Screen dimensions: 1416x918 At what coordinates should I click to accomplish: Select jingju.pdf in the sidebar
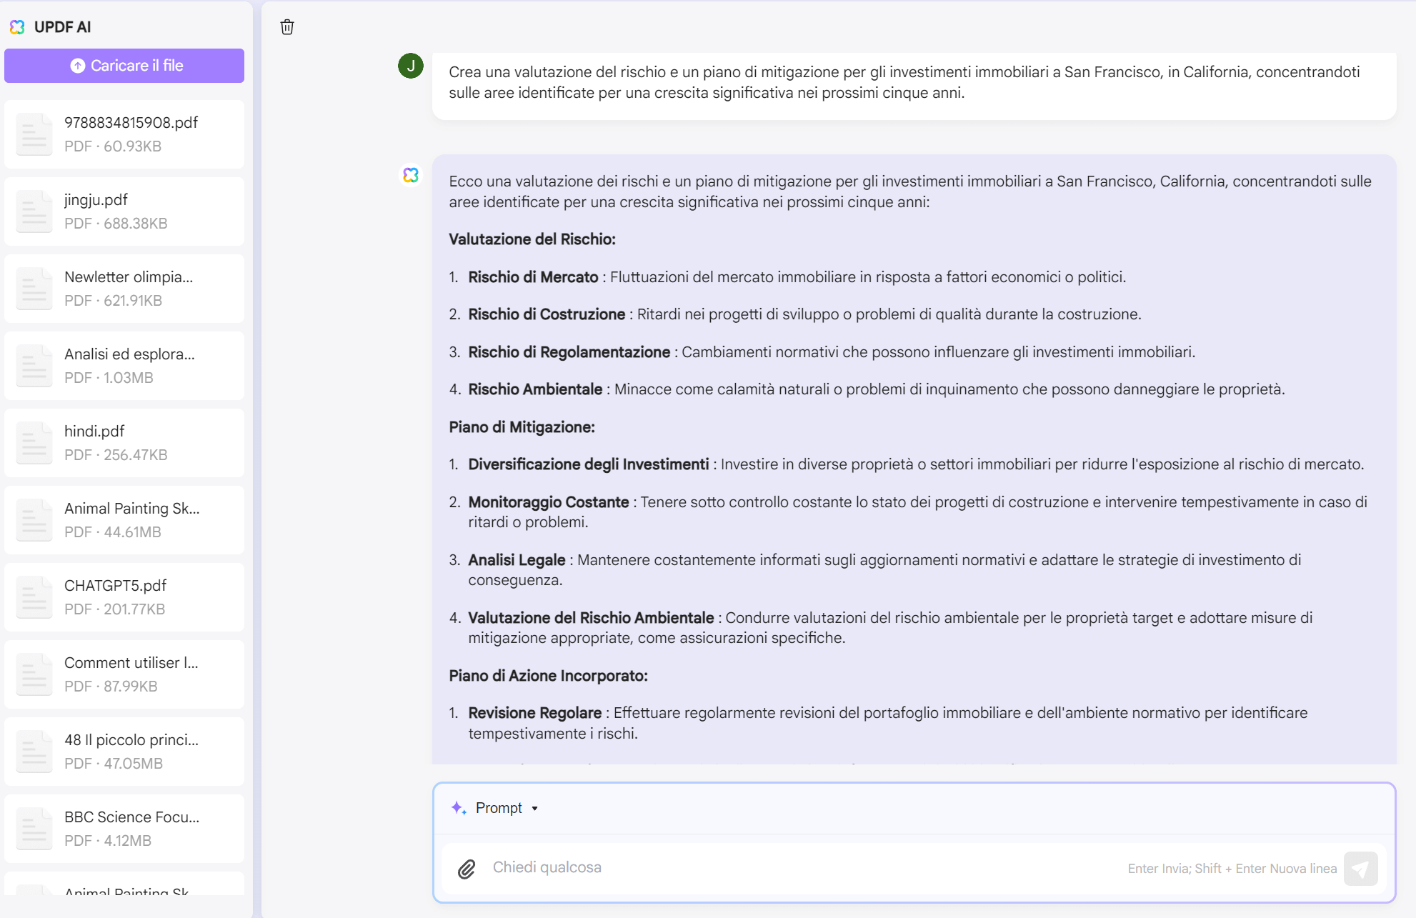[124, 211]
